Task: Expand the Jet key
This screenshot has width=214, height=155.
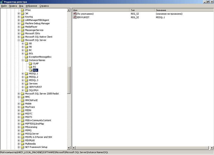Action: (x=19, y=13)
